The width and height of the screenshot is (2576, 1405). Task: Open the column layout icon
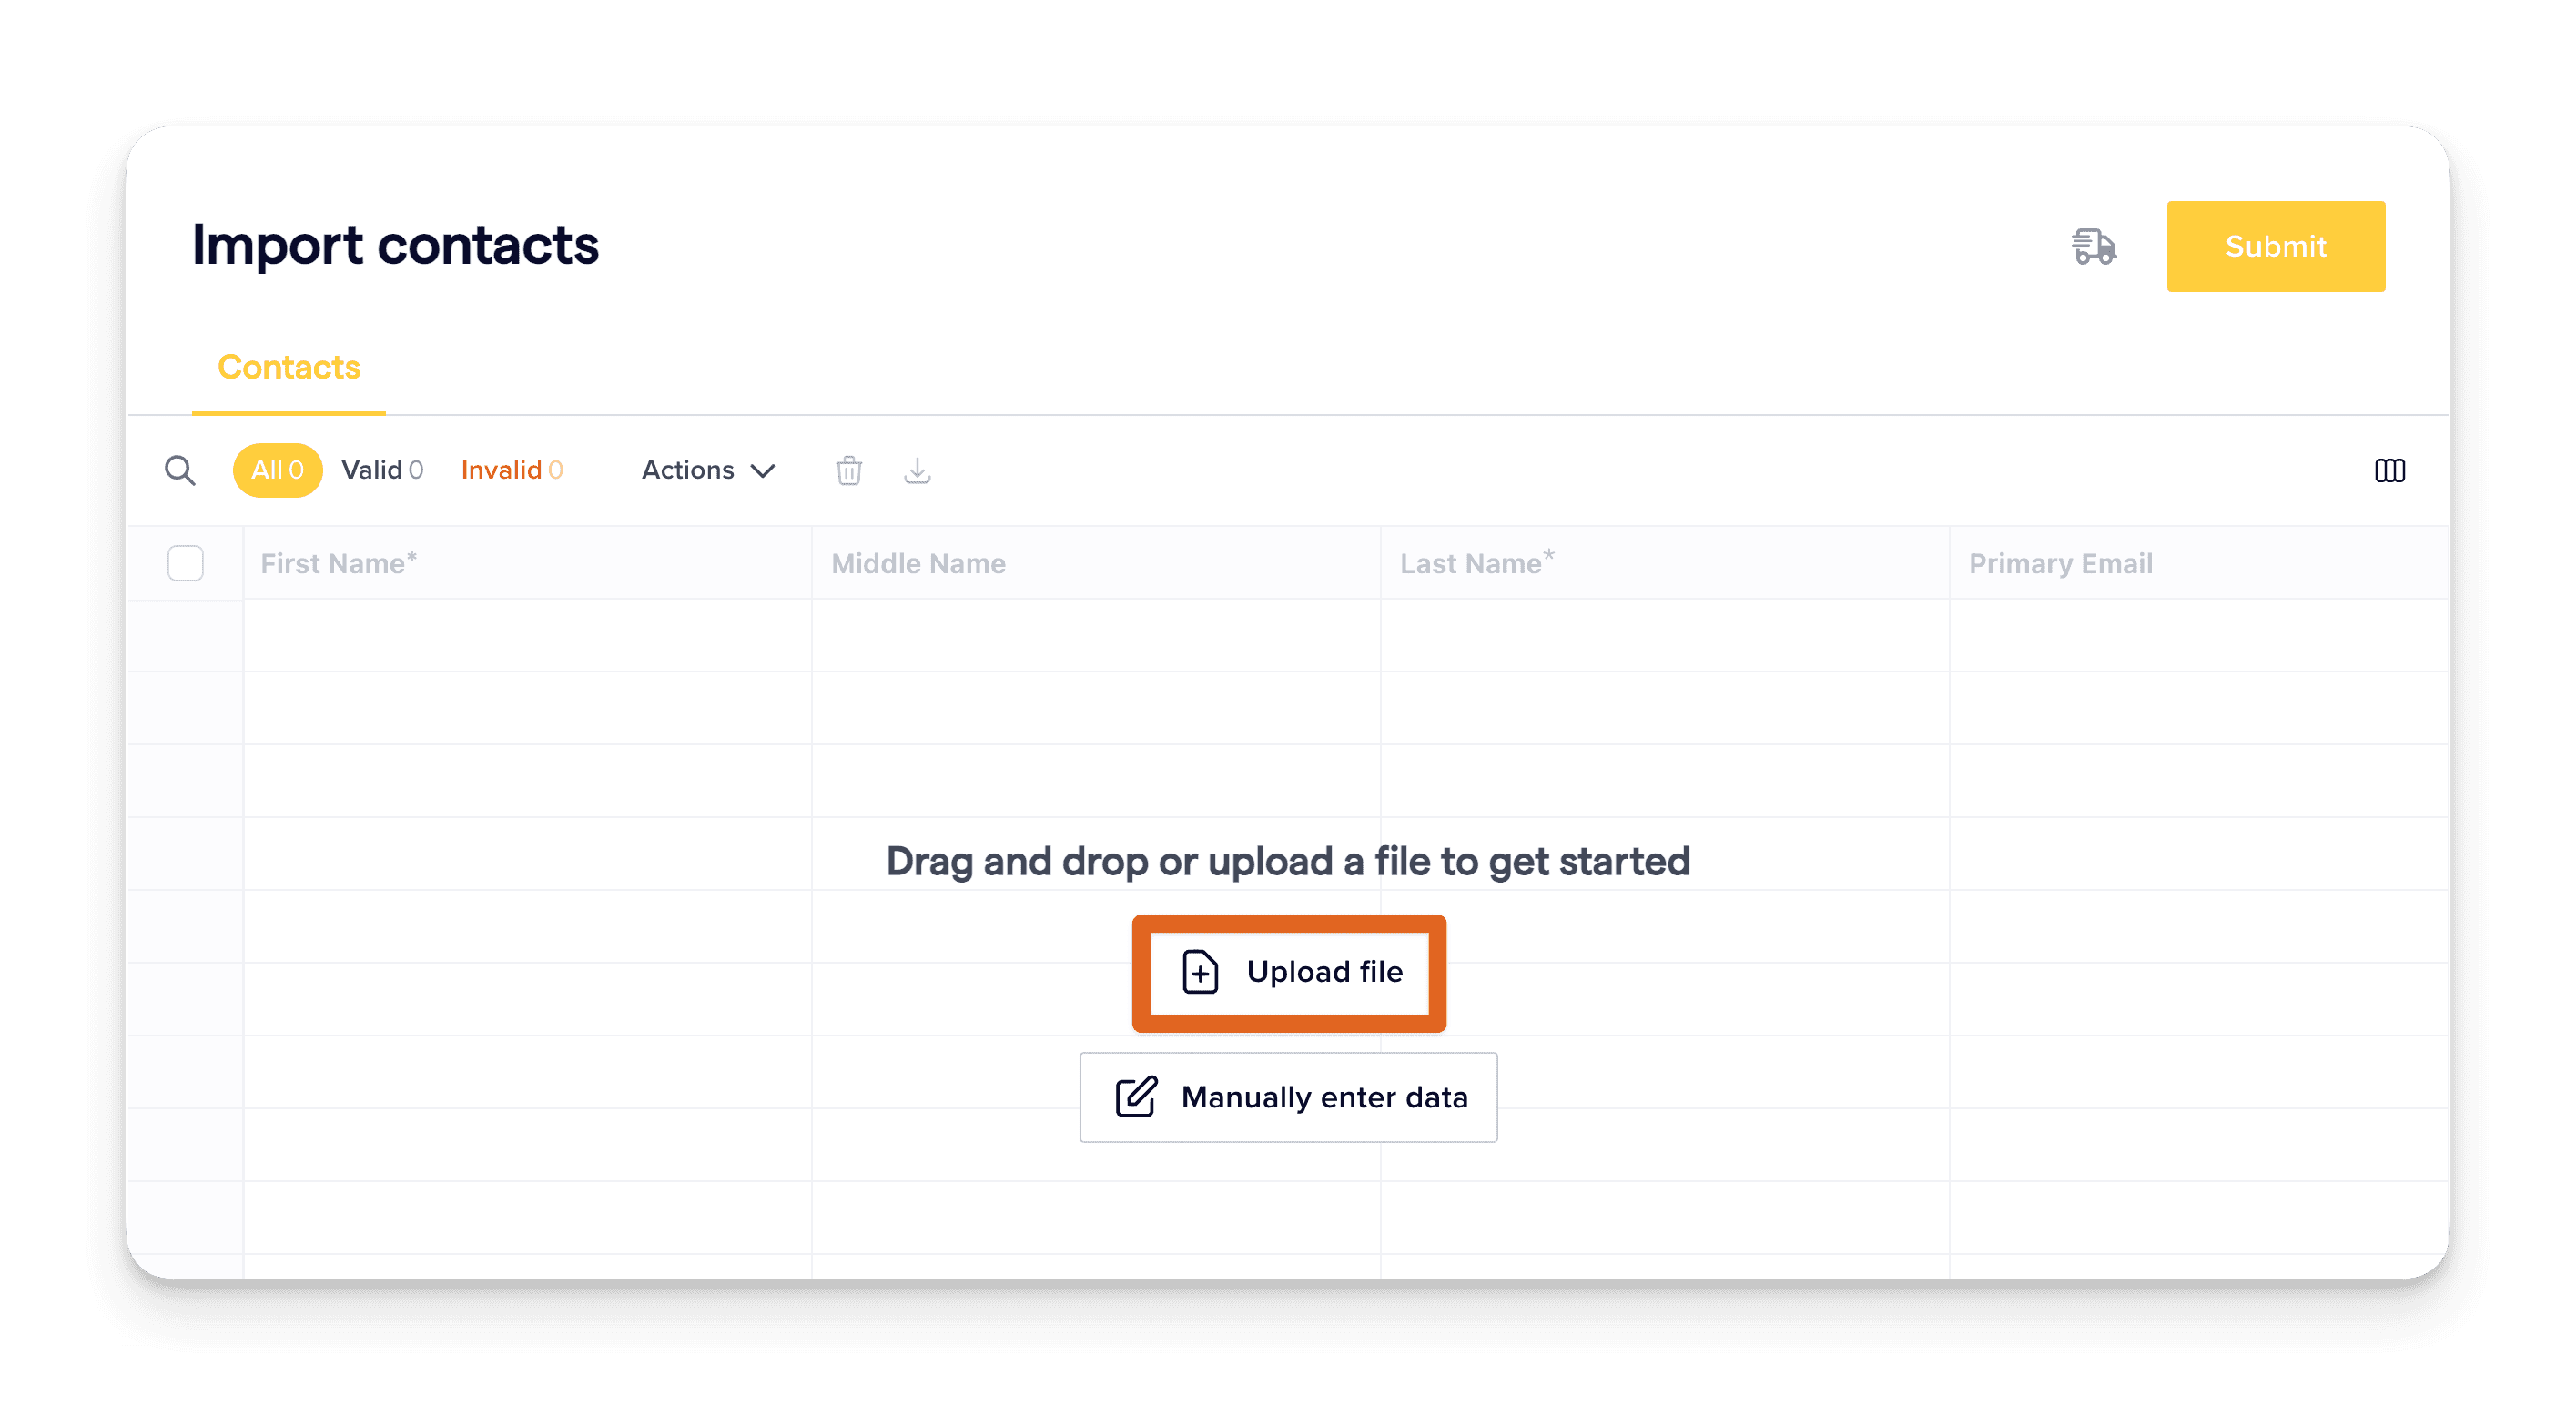click(2389, 470)
